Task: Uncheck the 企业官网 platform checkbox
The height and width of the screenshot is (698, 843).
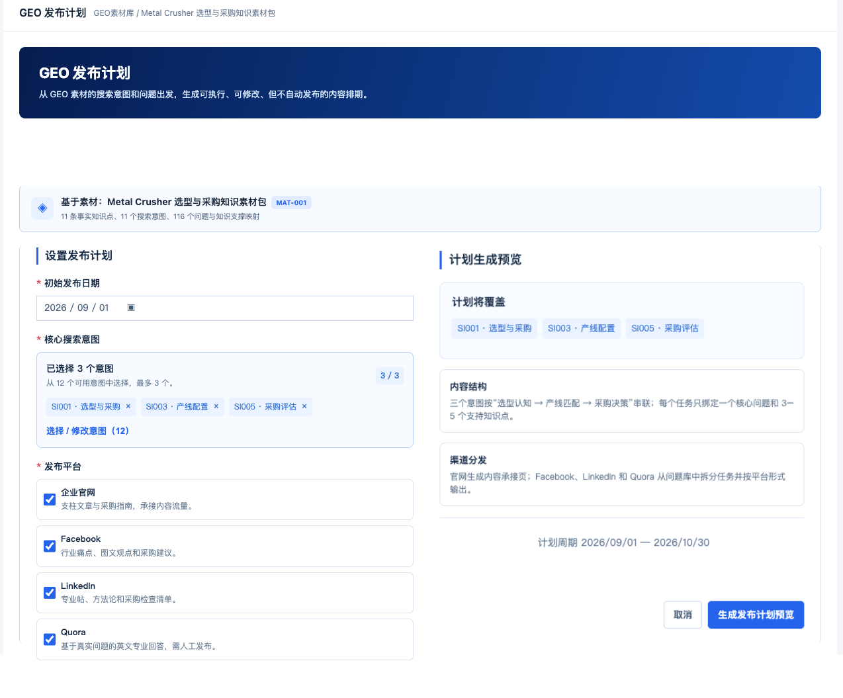Action: 50,500
